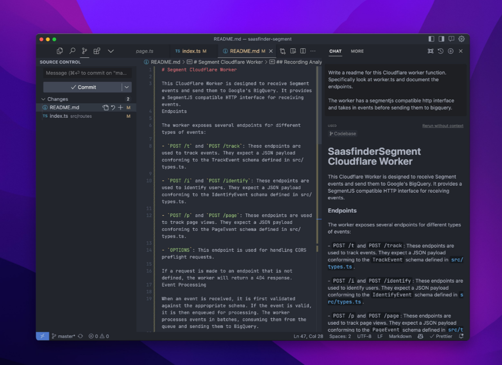The height and width of the screenshot is (365, 502).
Task: Click the master branch indicator
Action: pos(63,336)
